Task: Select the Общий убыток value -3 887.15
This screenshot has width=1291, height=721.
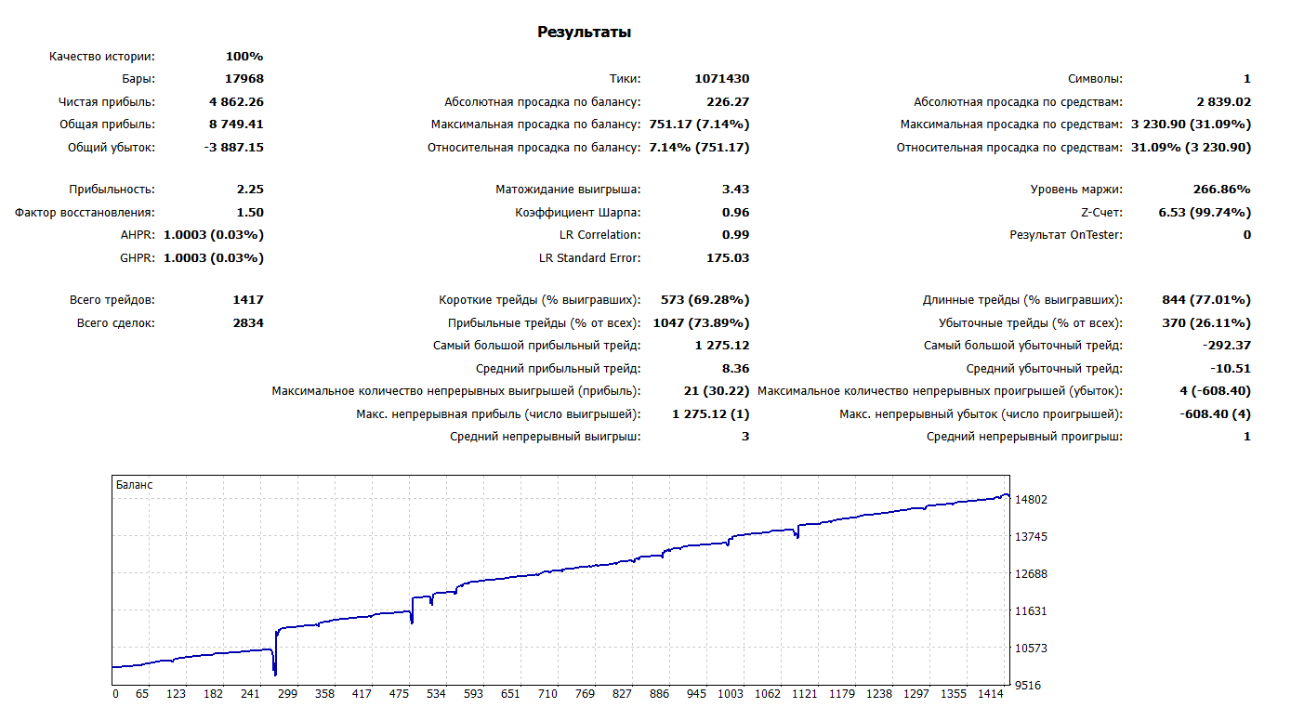Action: [234, 147]
